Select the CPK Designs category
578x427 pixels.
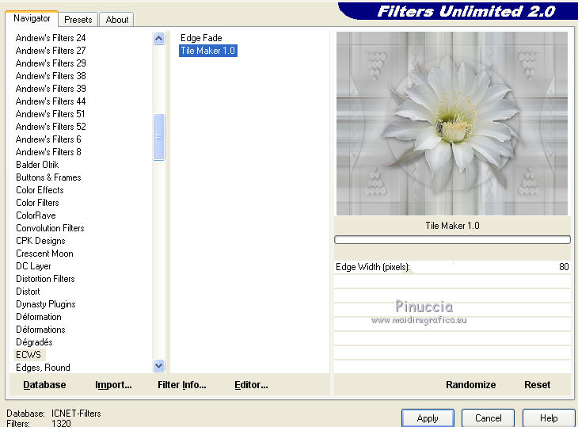40,241
